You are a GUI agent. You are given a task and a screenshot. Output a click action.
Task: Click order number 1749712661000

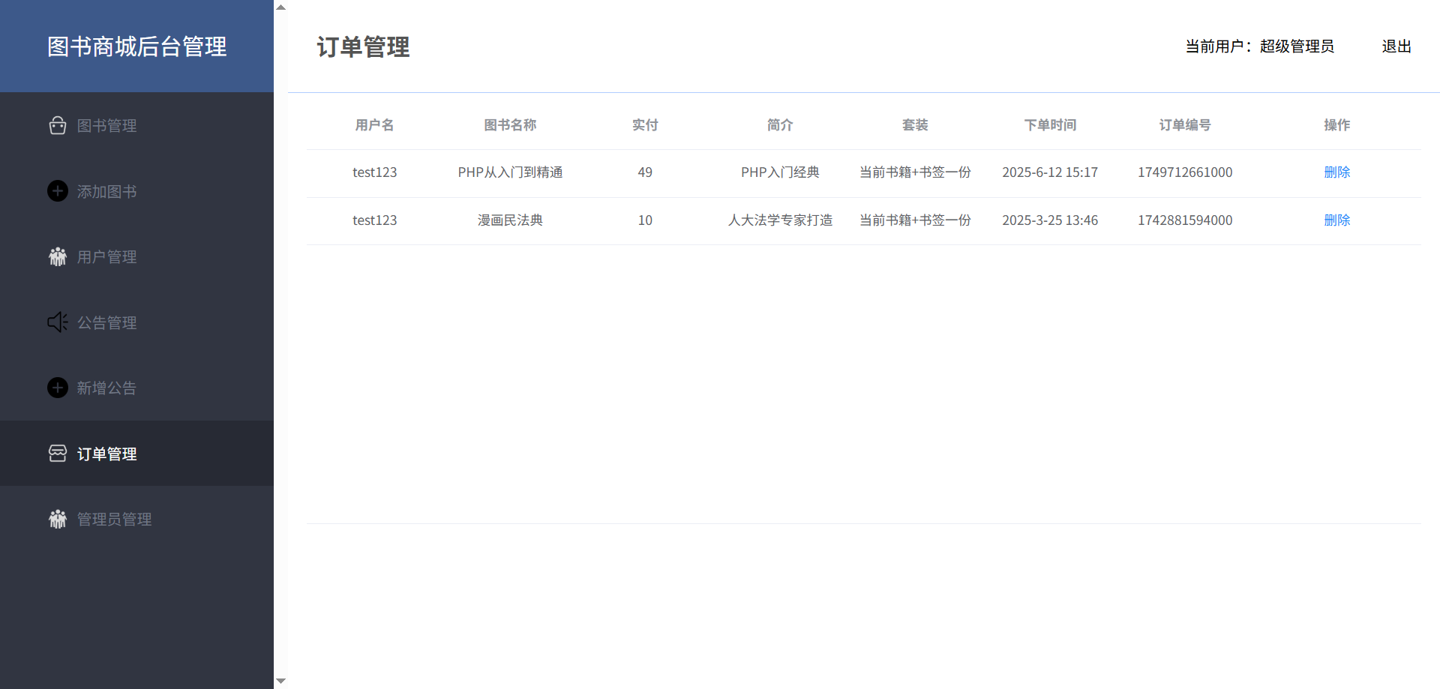click(x=1185, y=172)
